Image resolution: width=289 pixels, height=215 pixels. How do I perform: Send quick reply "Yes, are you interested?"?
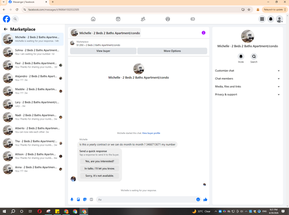pyautogui.click(x=99, y=161)
